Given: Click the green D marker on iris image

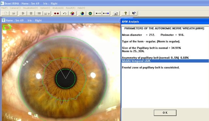Looking at the screenshot, I should point(7,27).
